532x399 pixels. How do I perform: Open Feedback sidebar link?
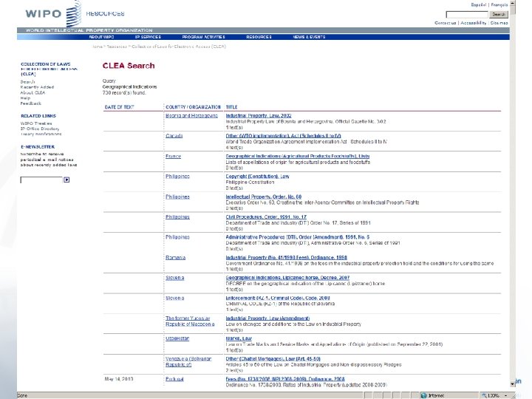(x=30, y=103)
